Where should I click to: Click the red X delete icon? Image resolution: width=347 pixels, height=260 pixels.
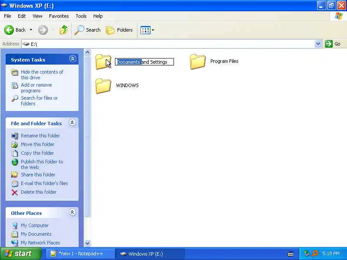[x=15, y=192]
